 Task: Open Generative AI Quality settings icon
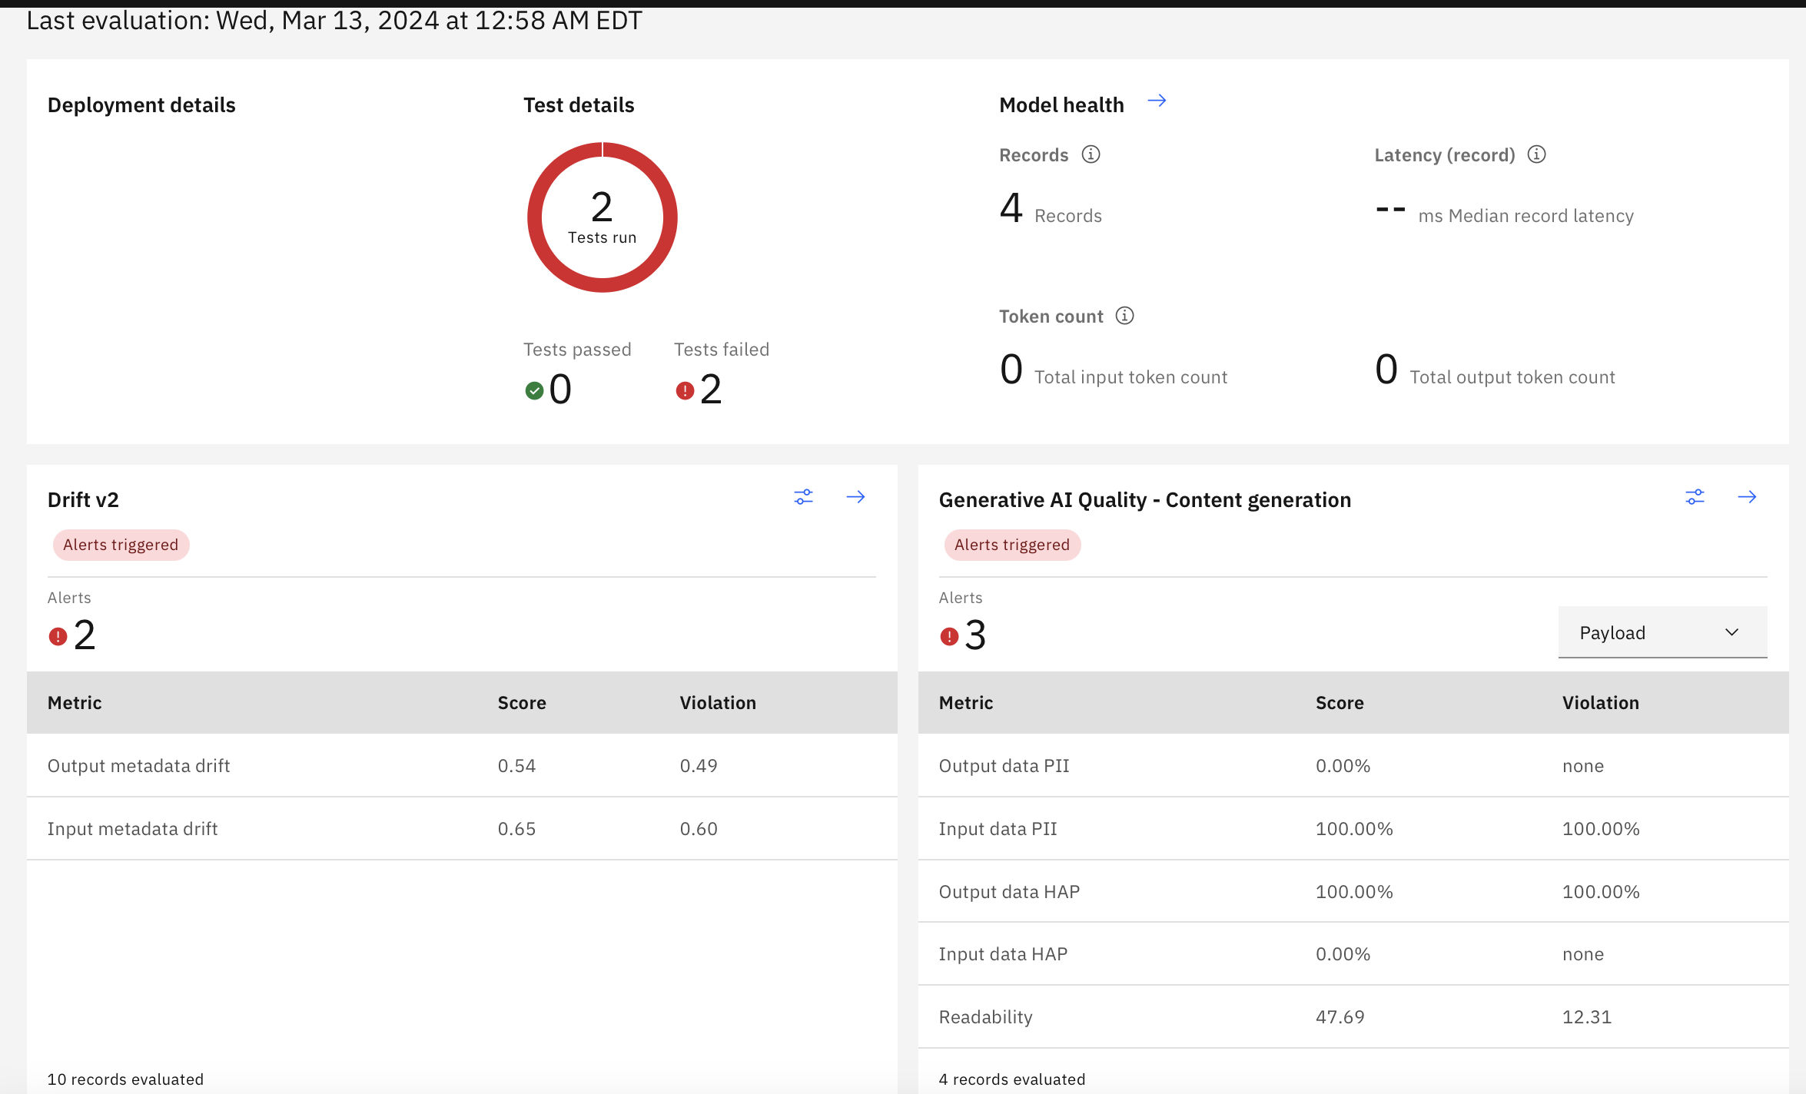(1695, 497)
